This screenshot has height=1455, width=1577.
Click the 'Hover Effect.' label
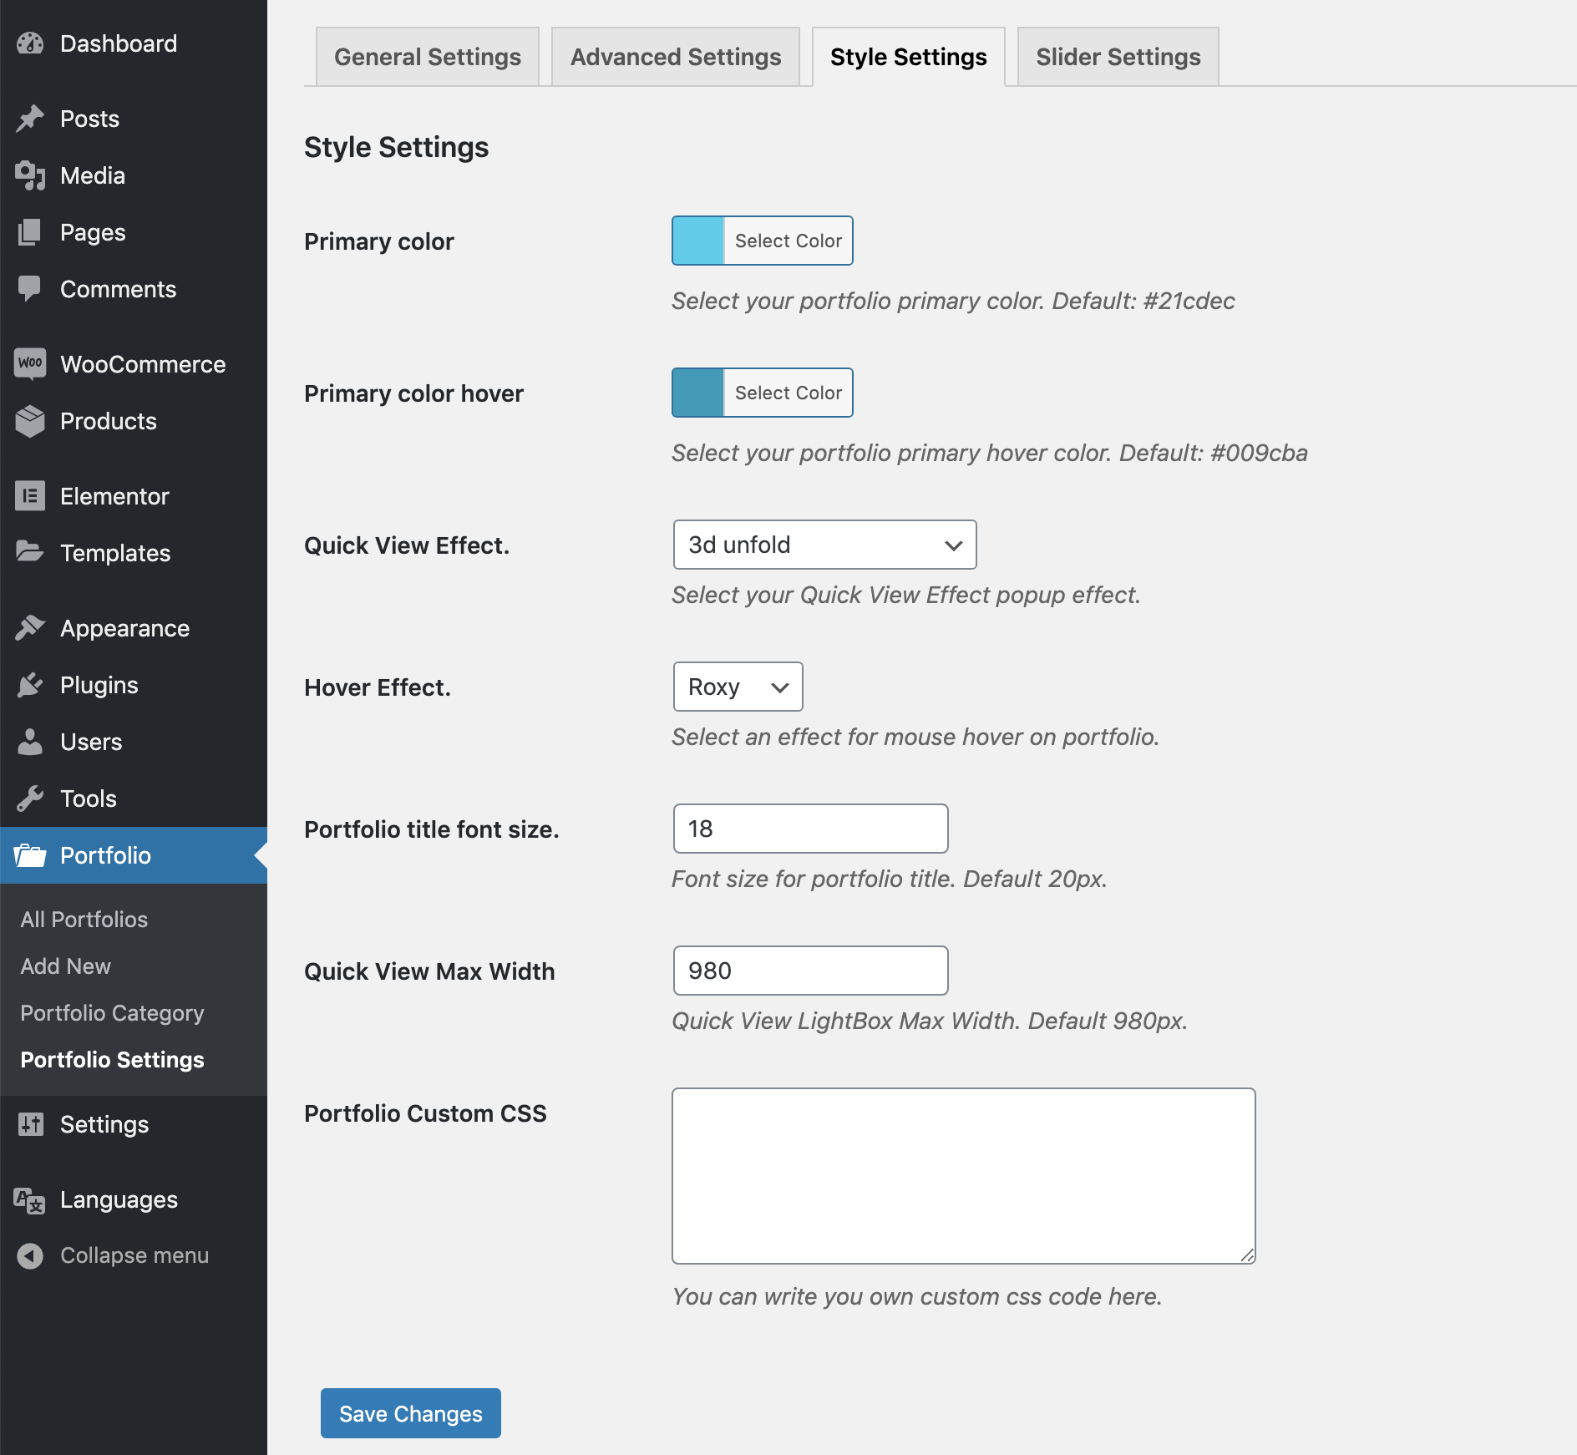pos(378,687)
